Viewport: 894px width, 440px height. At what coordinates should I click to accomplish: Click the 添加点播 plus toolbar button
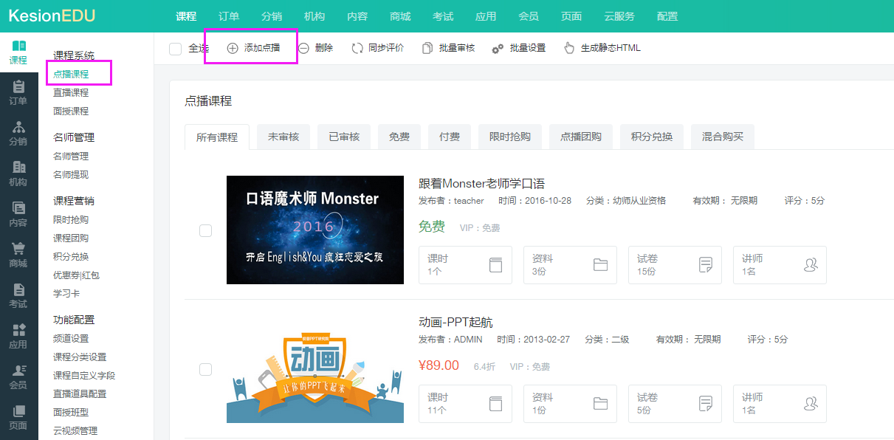(x=253, y=48)
